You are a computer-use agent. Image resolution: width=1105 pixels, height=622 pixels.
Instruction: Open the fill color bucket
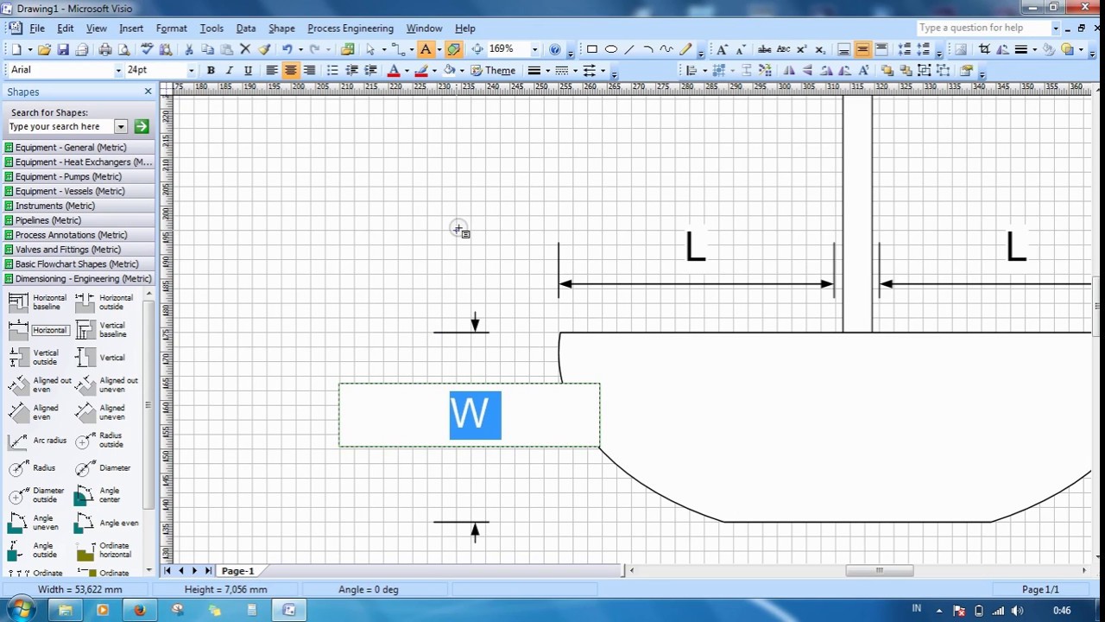449,70
